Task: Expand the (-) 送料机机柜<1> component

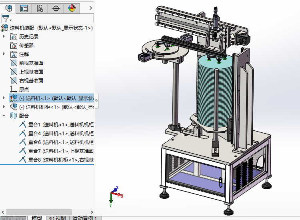Action: pos(4,106)
